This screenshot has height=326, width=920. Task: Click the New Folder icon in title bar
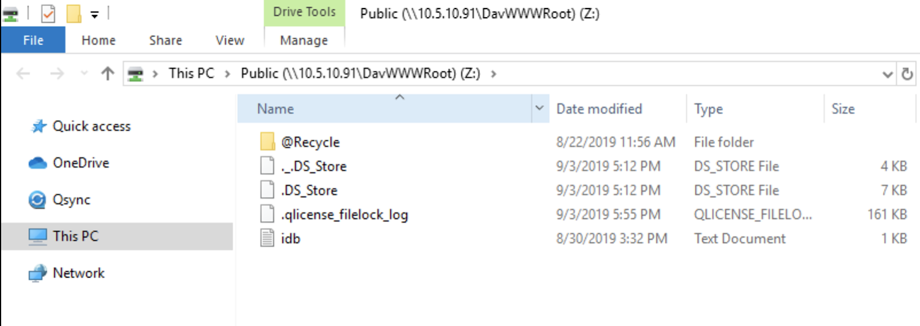(x=74, y=13)
